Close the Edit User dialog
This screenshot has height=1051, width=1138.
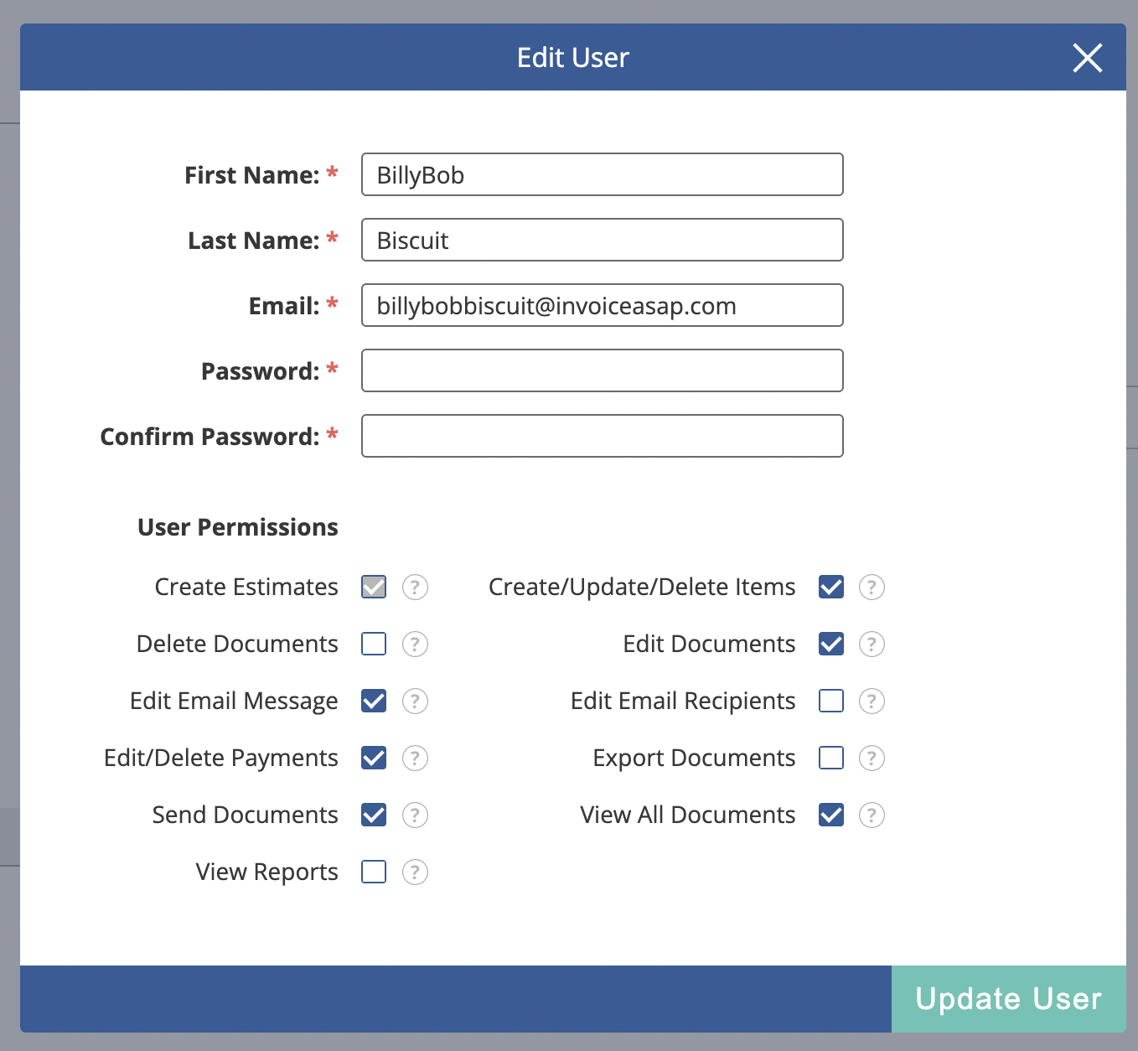tap(1088, 58)
